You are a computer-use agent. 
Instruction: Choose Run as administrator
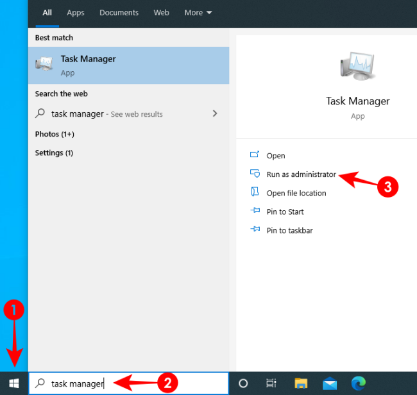(301, 174)
